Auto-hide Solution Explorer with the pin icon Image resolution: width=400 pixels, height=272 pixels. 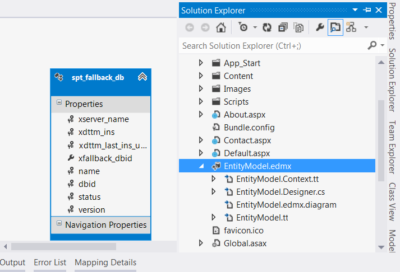tap(367, 10)
